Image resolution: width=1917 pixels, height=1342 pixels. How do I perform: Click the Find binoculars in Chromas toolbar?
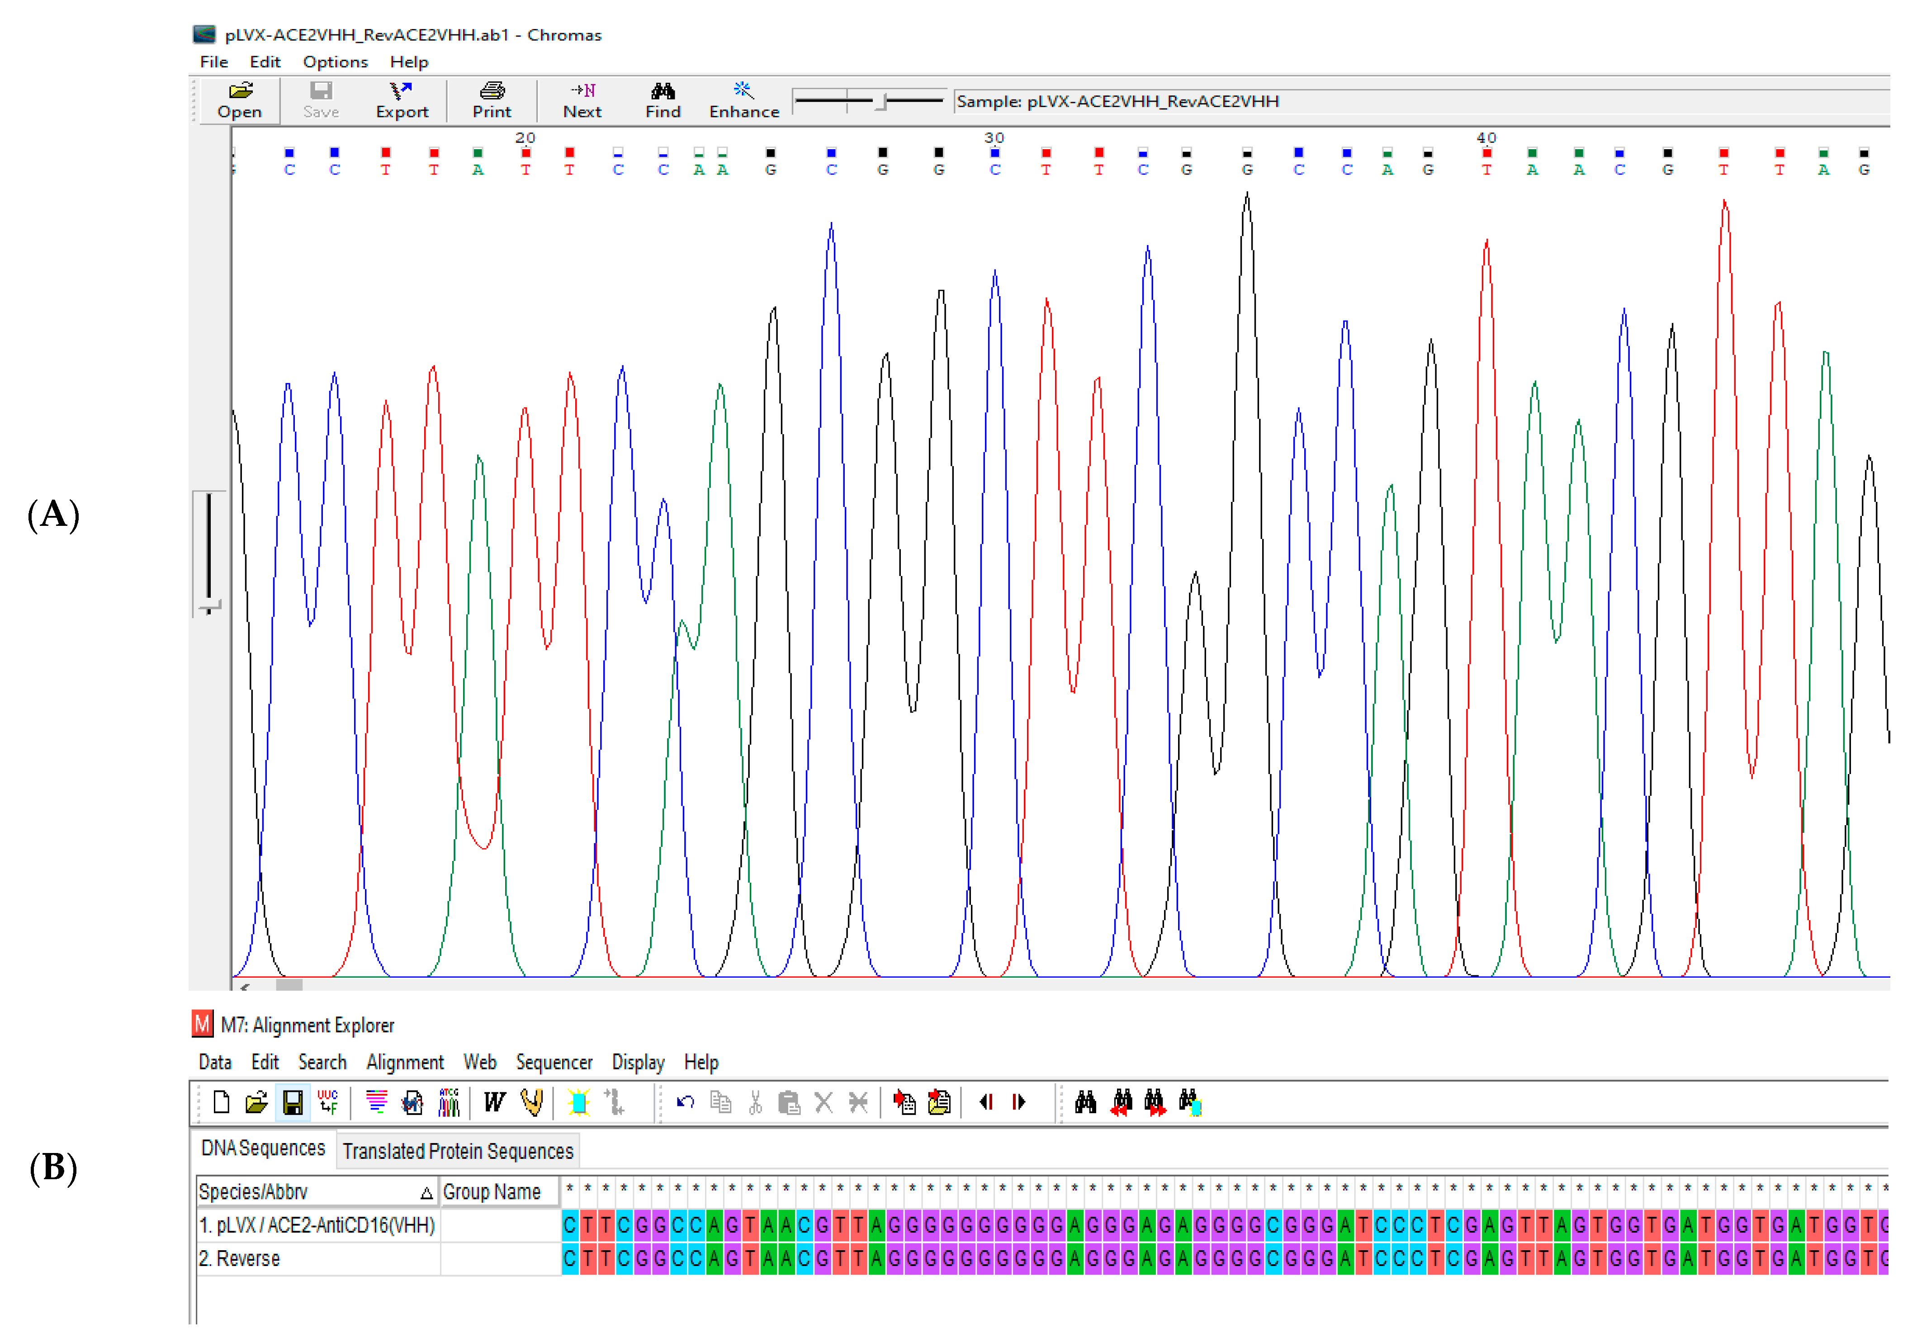662,100
